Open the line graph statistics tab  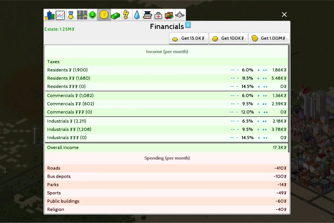60,15
